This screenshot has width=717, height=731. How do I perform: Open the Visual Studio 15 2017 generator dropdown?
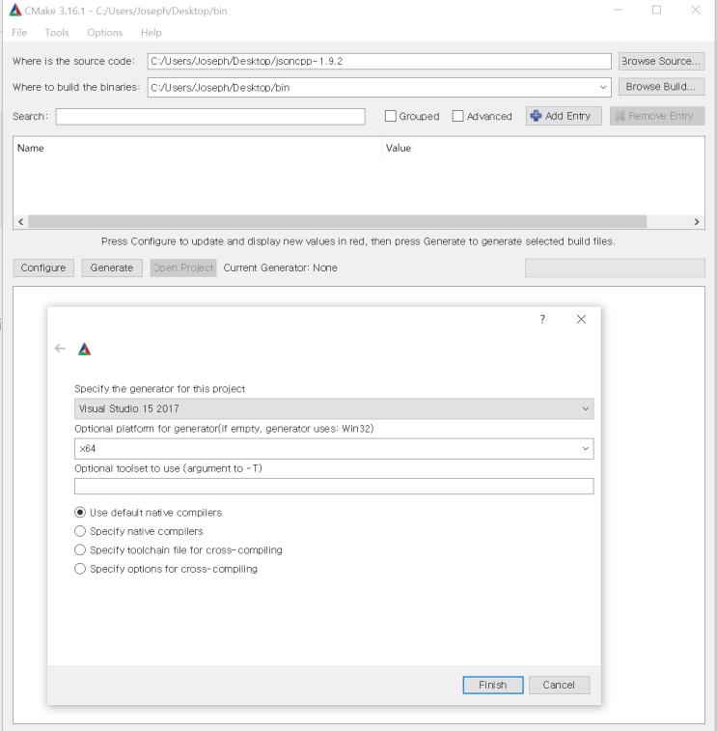click(x=585, y=408)
